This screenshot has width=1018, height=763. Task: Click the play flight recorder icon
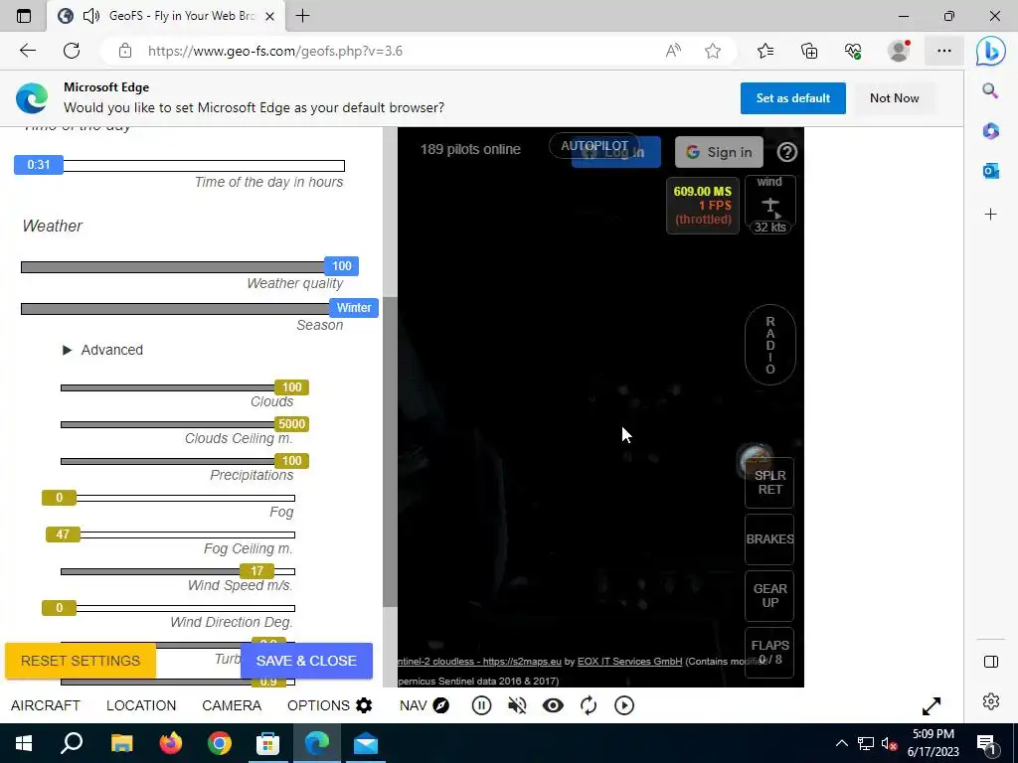624,705
